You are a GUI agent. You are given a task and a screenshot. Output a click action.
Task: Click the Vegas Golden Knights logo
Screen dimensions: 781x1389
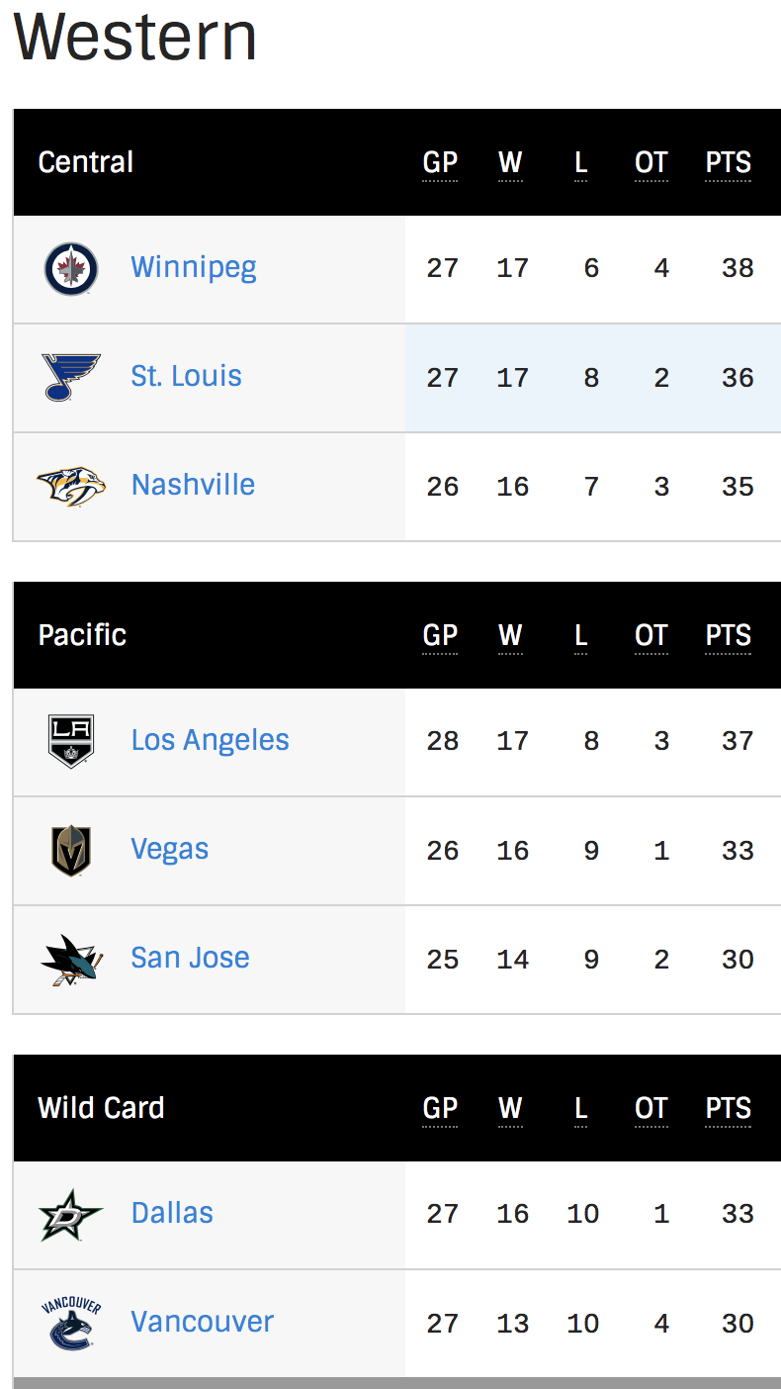coord(71,851)
